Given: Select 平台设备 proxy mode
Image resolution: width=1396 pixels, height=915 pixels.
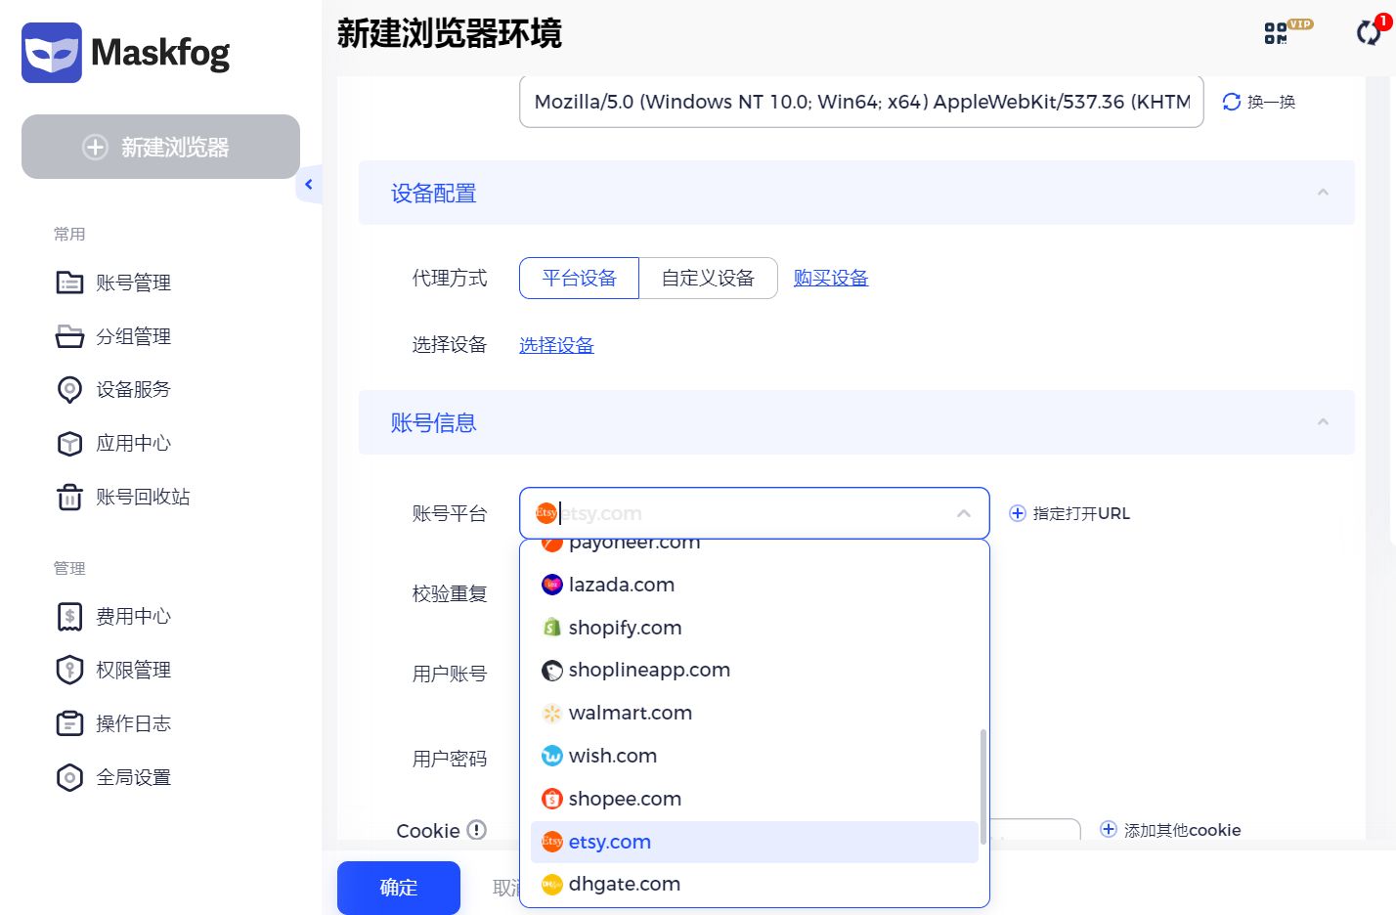Looking at the screenshot, I should point(579,278).
